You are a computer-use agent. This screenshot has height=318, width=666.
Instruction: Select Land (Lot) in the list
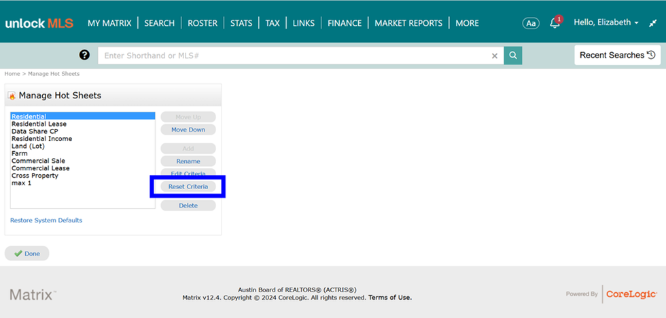83,146
